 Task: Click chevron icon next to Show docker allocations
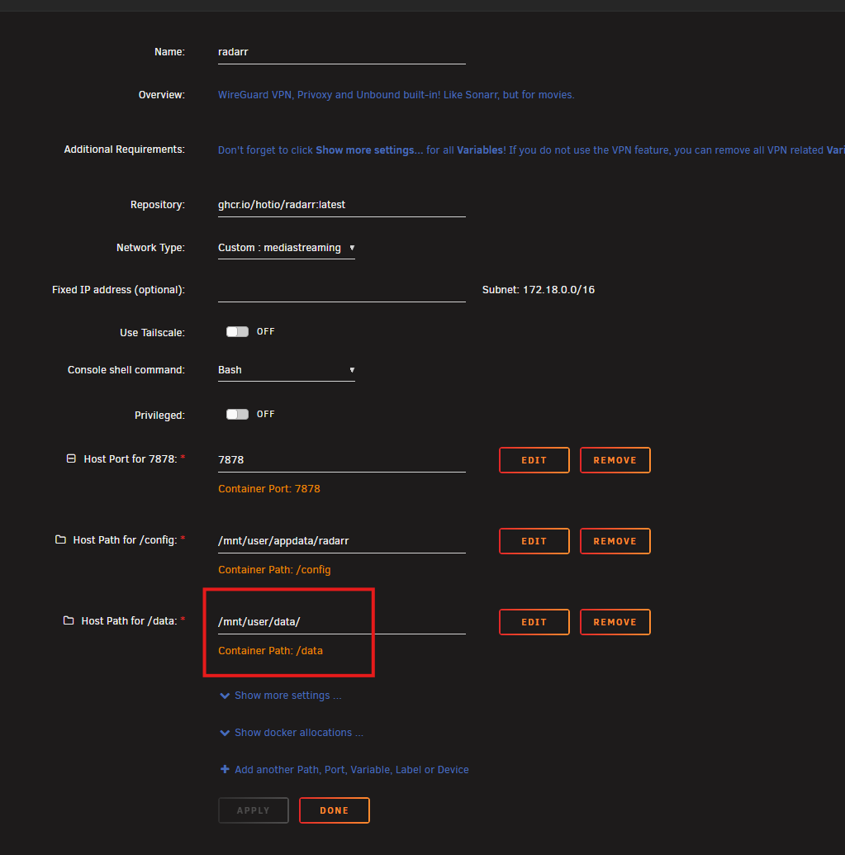225,733
